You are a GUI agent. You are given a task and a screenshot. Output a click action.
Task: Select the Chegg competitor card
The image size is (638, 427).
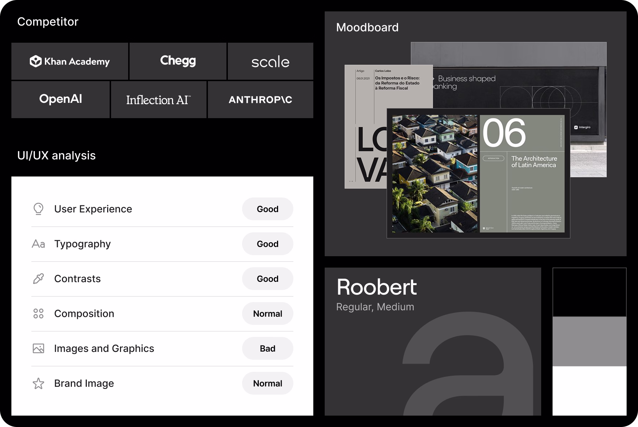coord(178,61)
